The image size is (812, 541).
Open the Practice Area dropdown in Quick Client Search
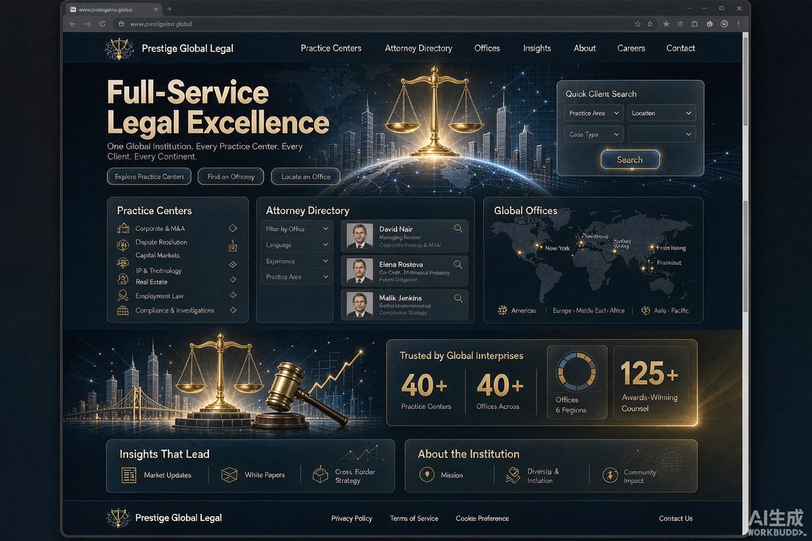click(x=593, y=114)
